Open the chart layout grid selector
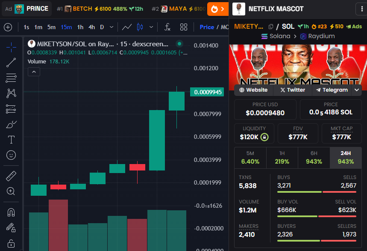 coord(184,27)
